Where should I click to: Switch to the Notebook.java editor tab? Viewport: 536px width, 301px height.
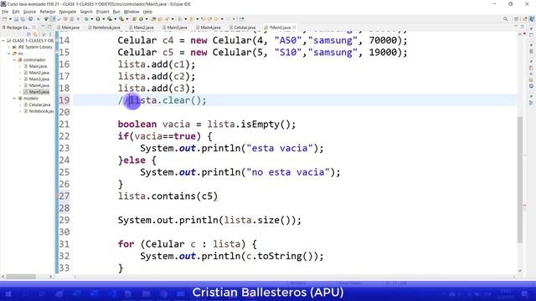click(x=104, y=28)
